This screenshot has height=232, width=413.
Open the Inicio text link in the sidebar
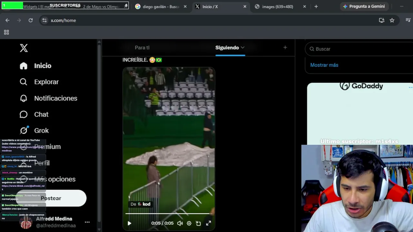[43, 66]
